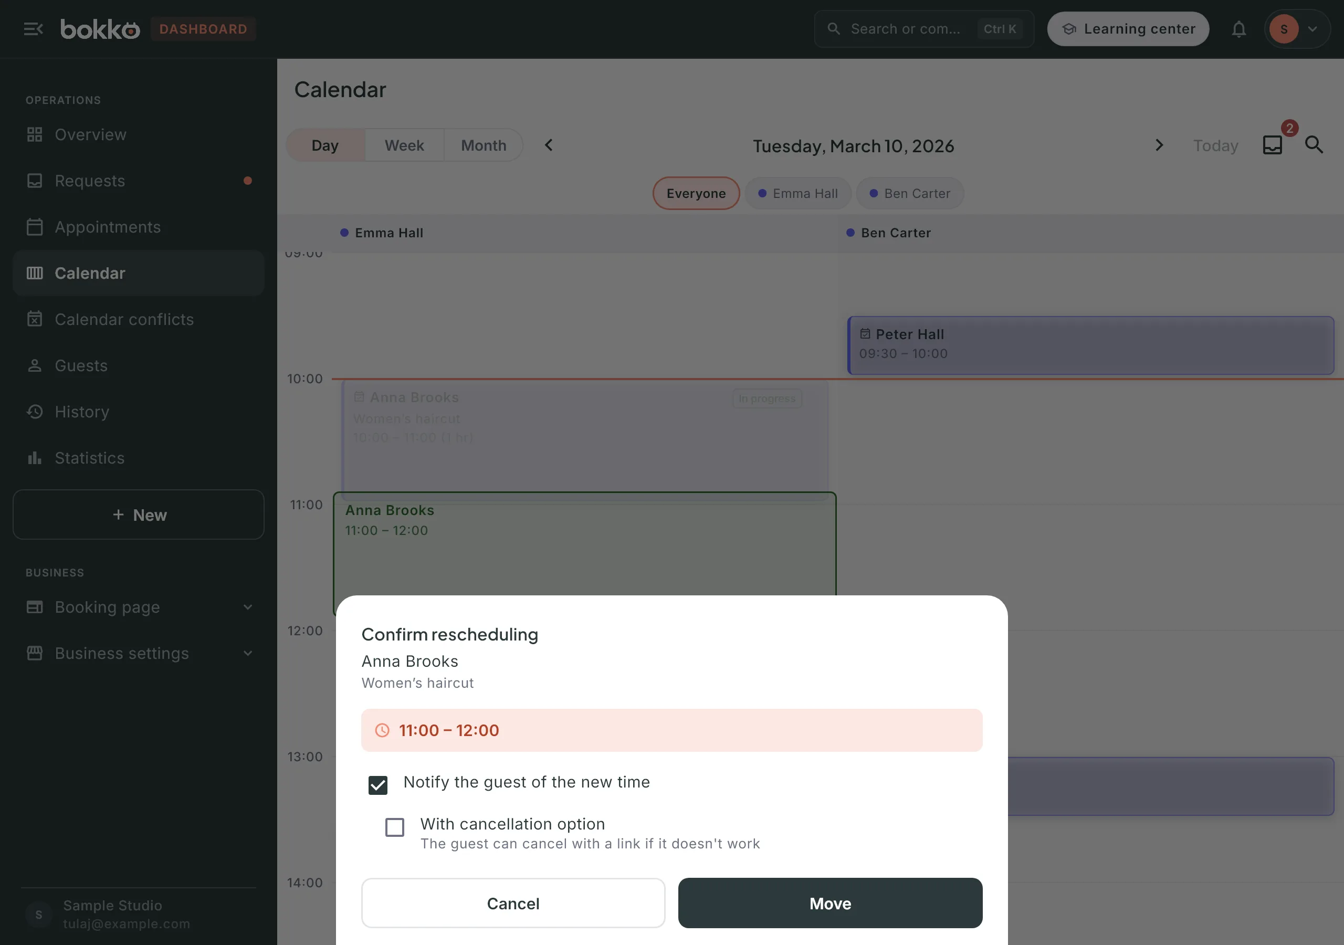Filter by Emma Hall chip
This screenshot has width=1344, height=945.
[798, 193]
